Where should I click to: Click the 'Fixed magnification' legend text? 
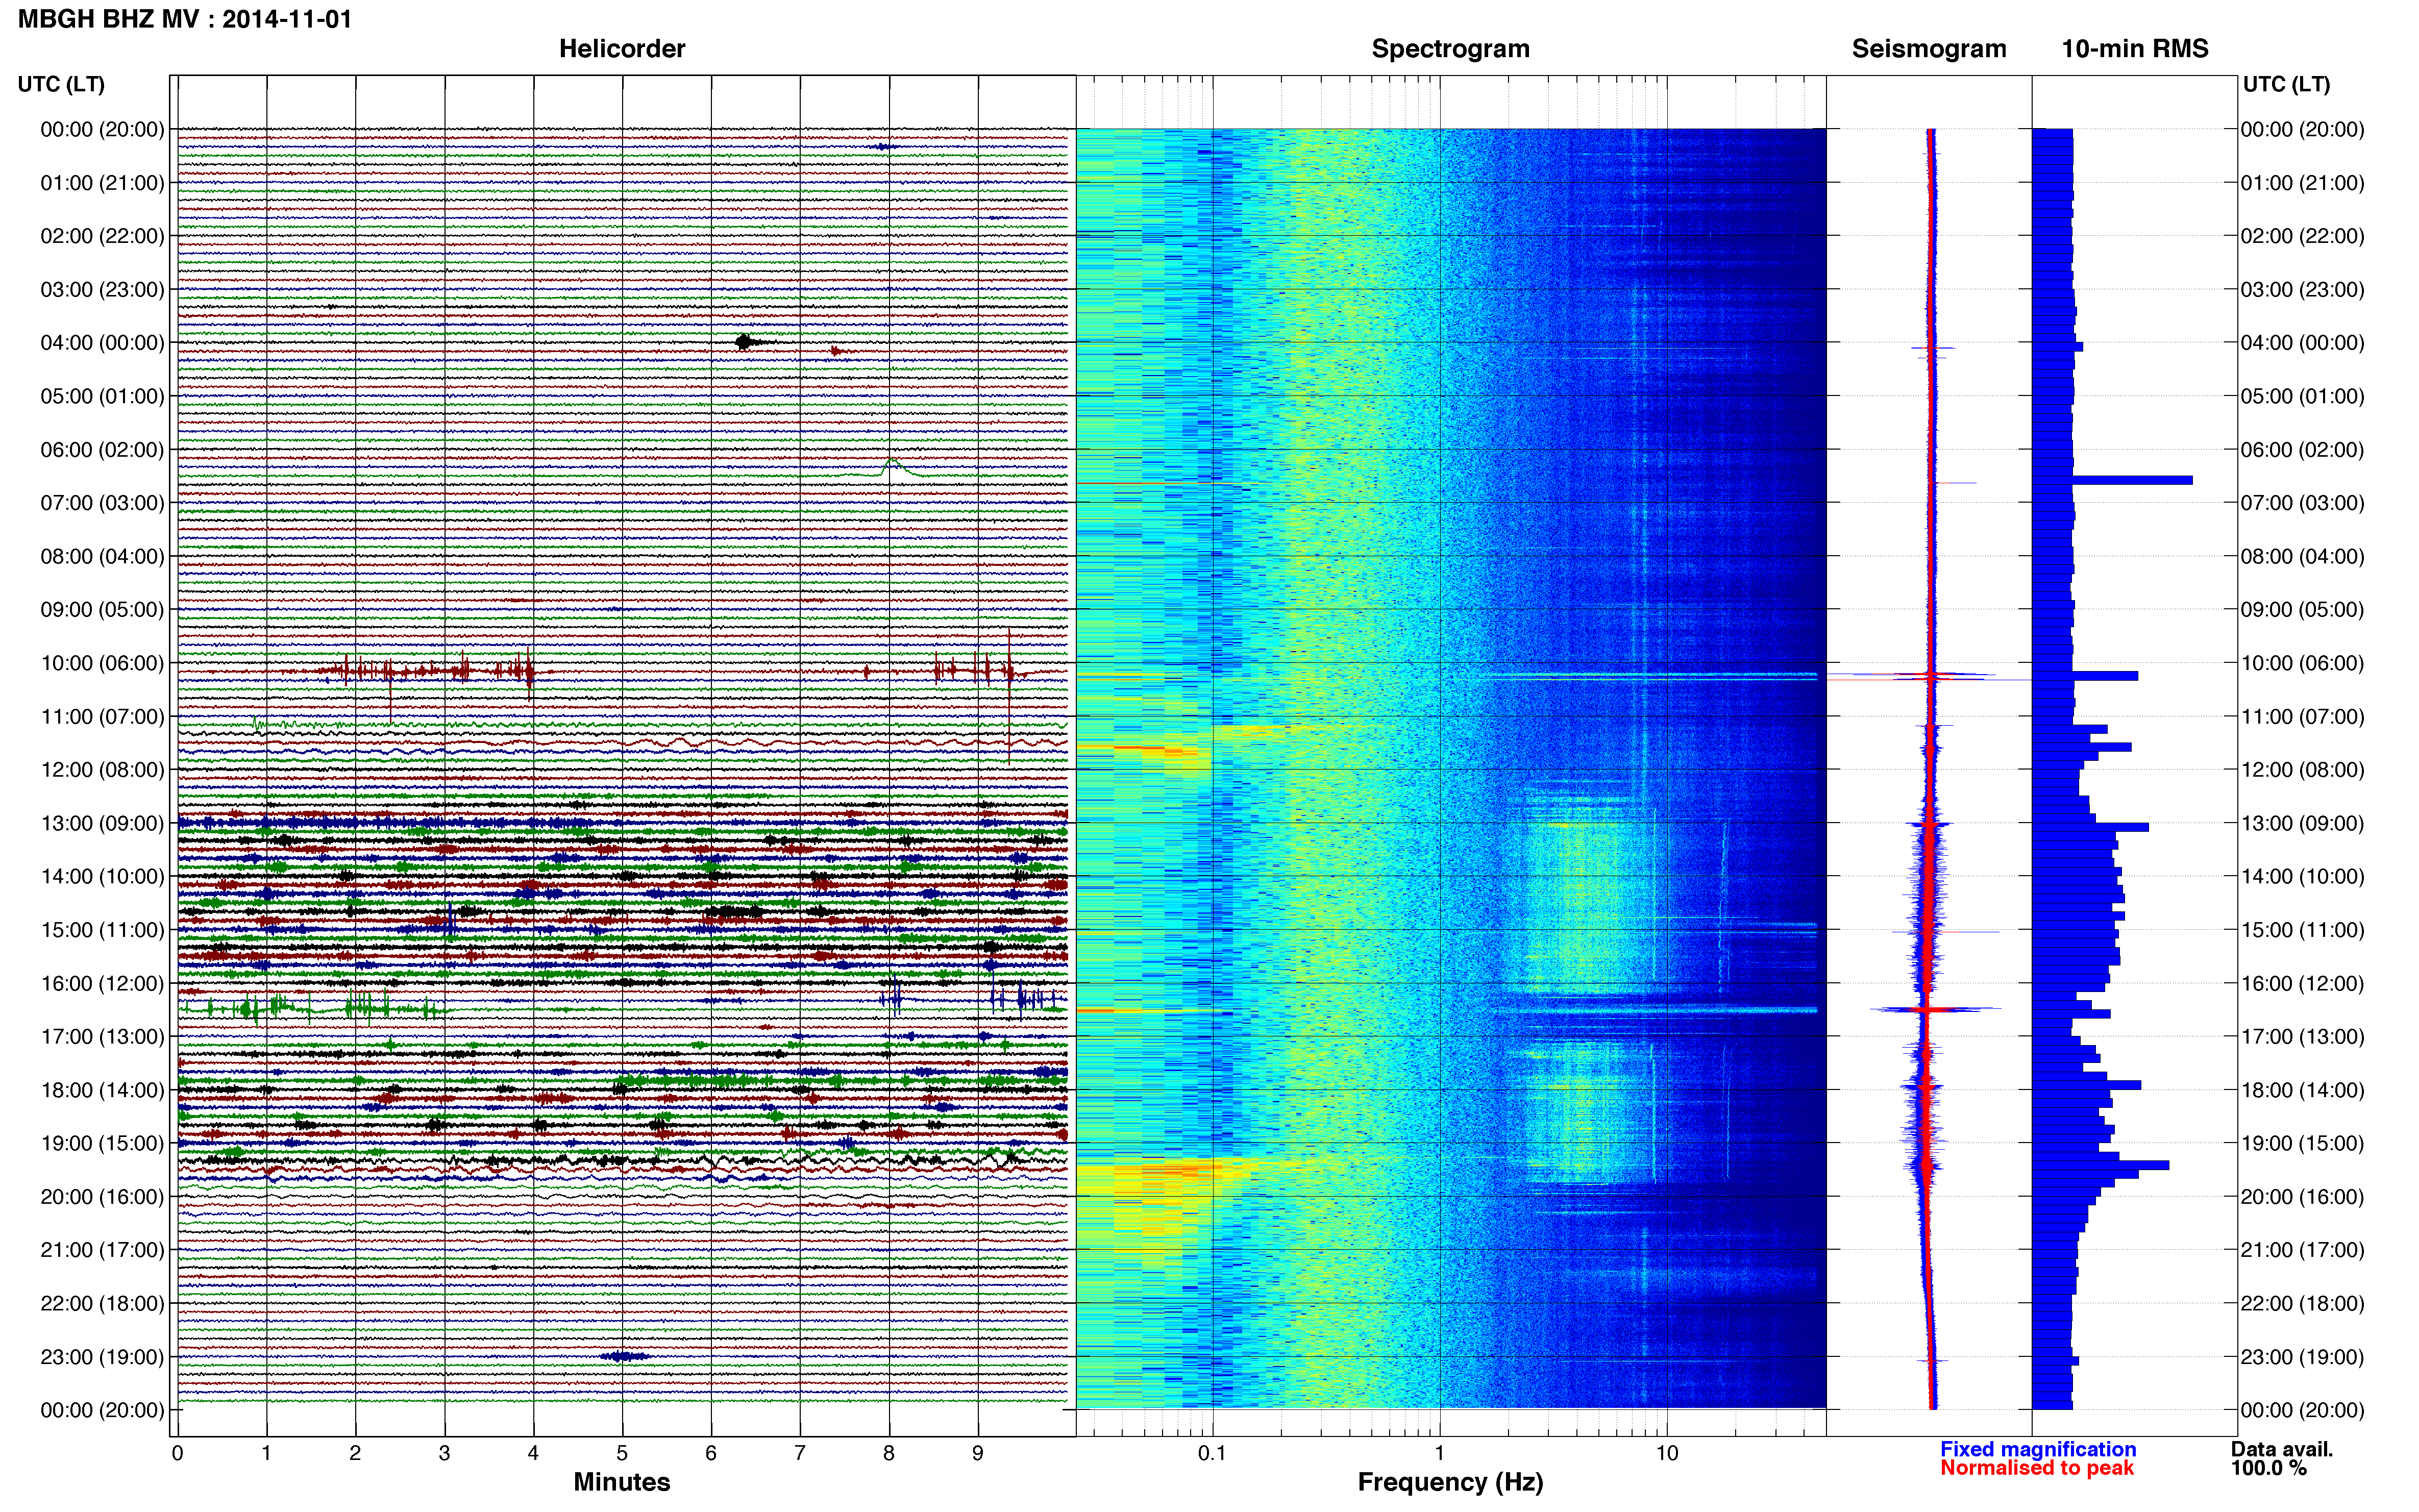pyautogui.click(x=2037, y=1449)
